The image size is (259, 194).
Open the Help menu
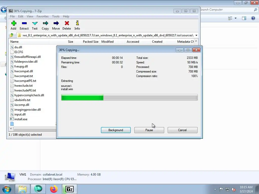point(66,16)
